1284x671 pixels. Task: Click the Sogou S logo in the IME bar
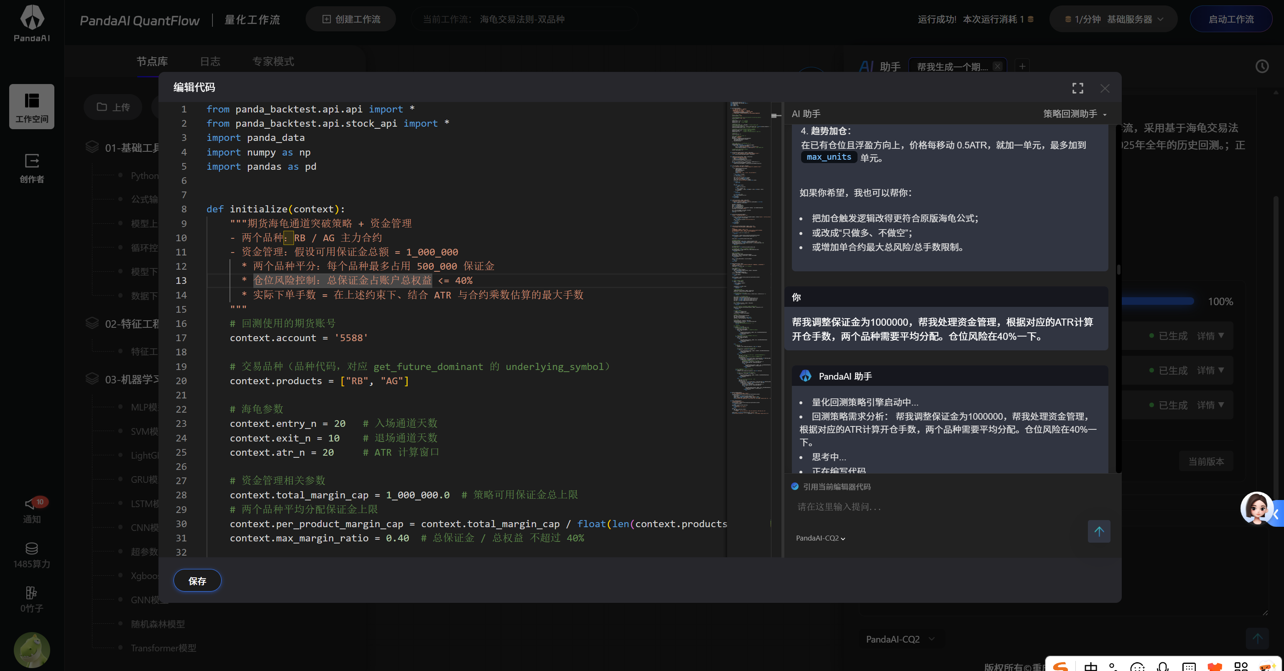pyautogui.click(x=1061, y=666)
